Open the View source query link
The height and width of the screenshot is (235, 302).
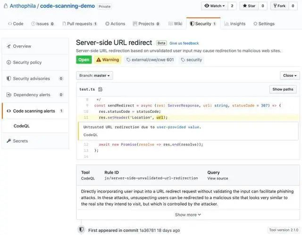pos(218,178)
